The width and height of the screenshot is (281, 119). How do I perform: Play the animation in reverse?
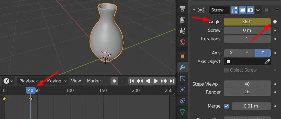coord(148,81)
